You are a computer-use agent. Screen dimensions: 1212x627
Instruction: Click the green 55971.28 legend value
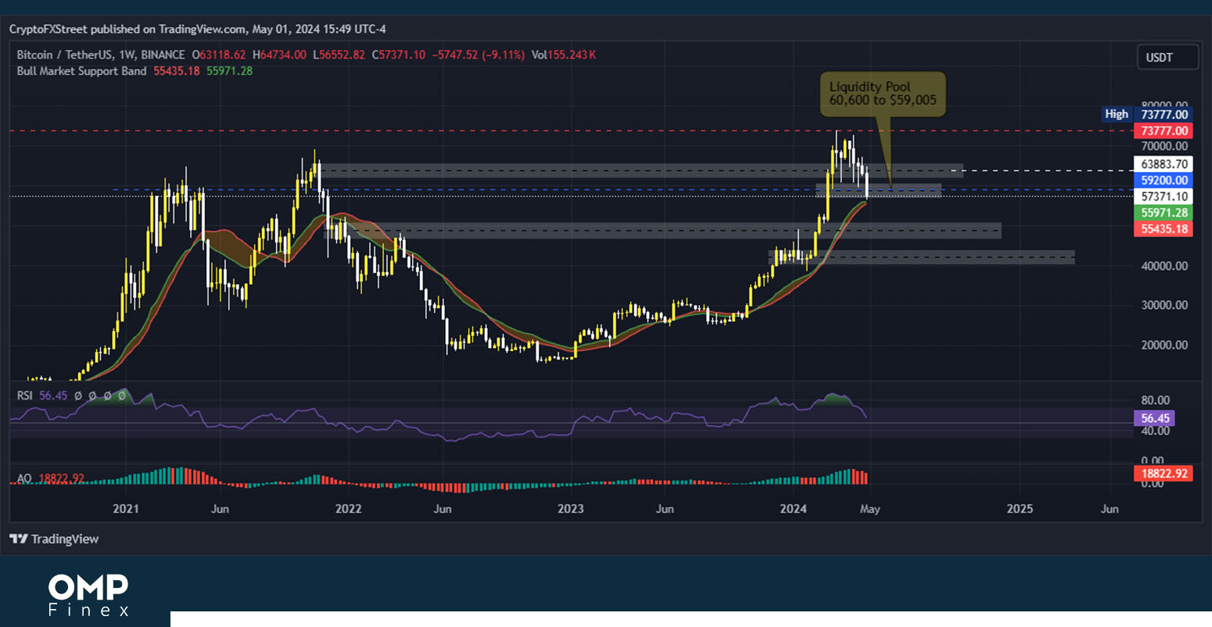(230, 70)
